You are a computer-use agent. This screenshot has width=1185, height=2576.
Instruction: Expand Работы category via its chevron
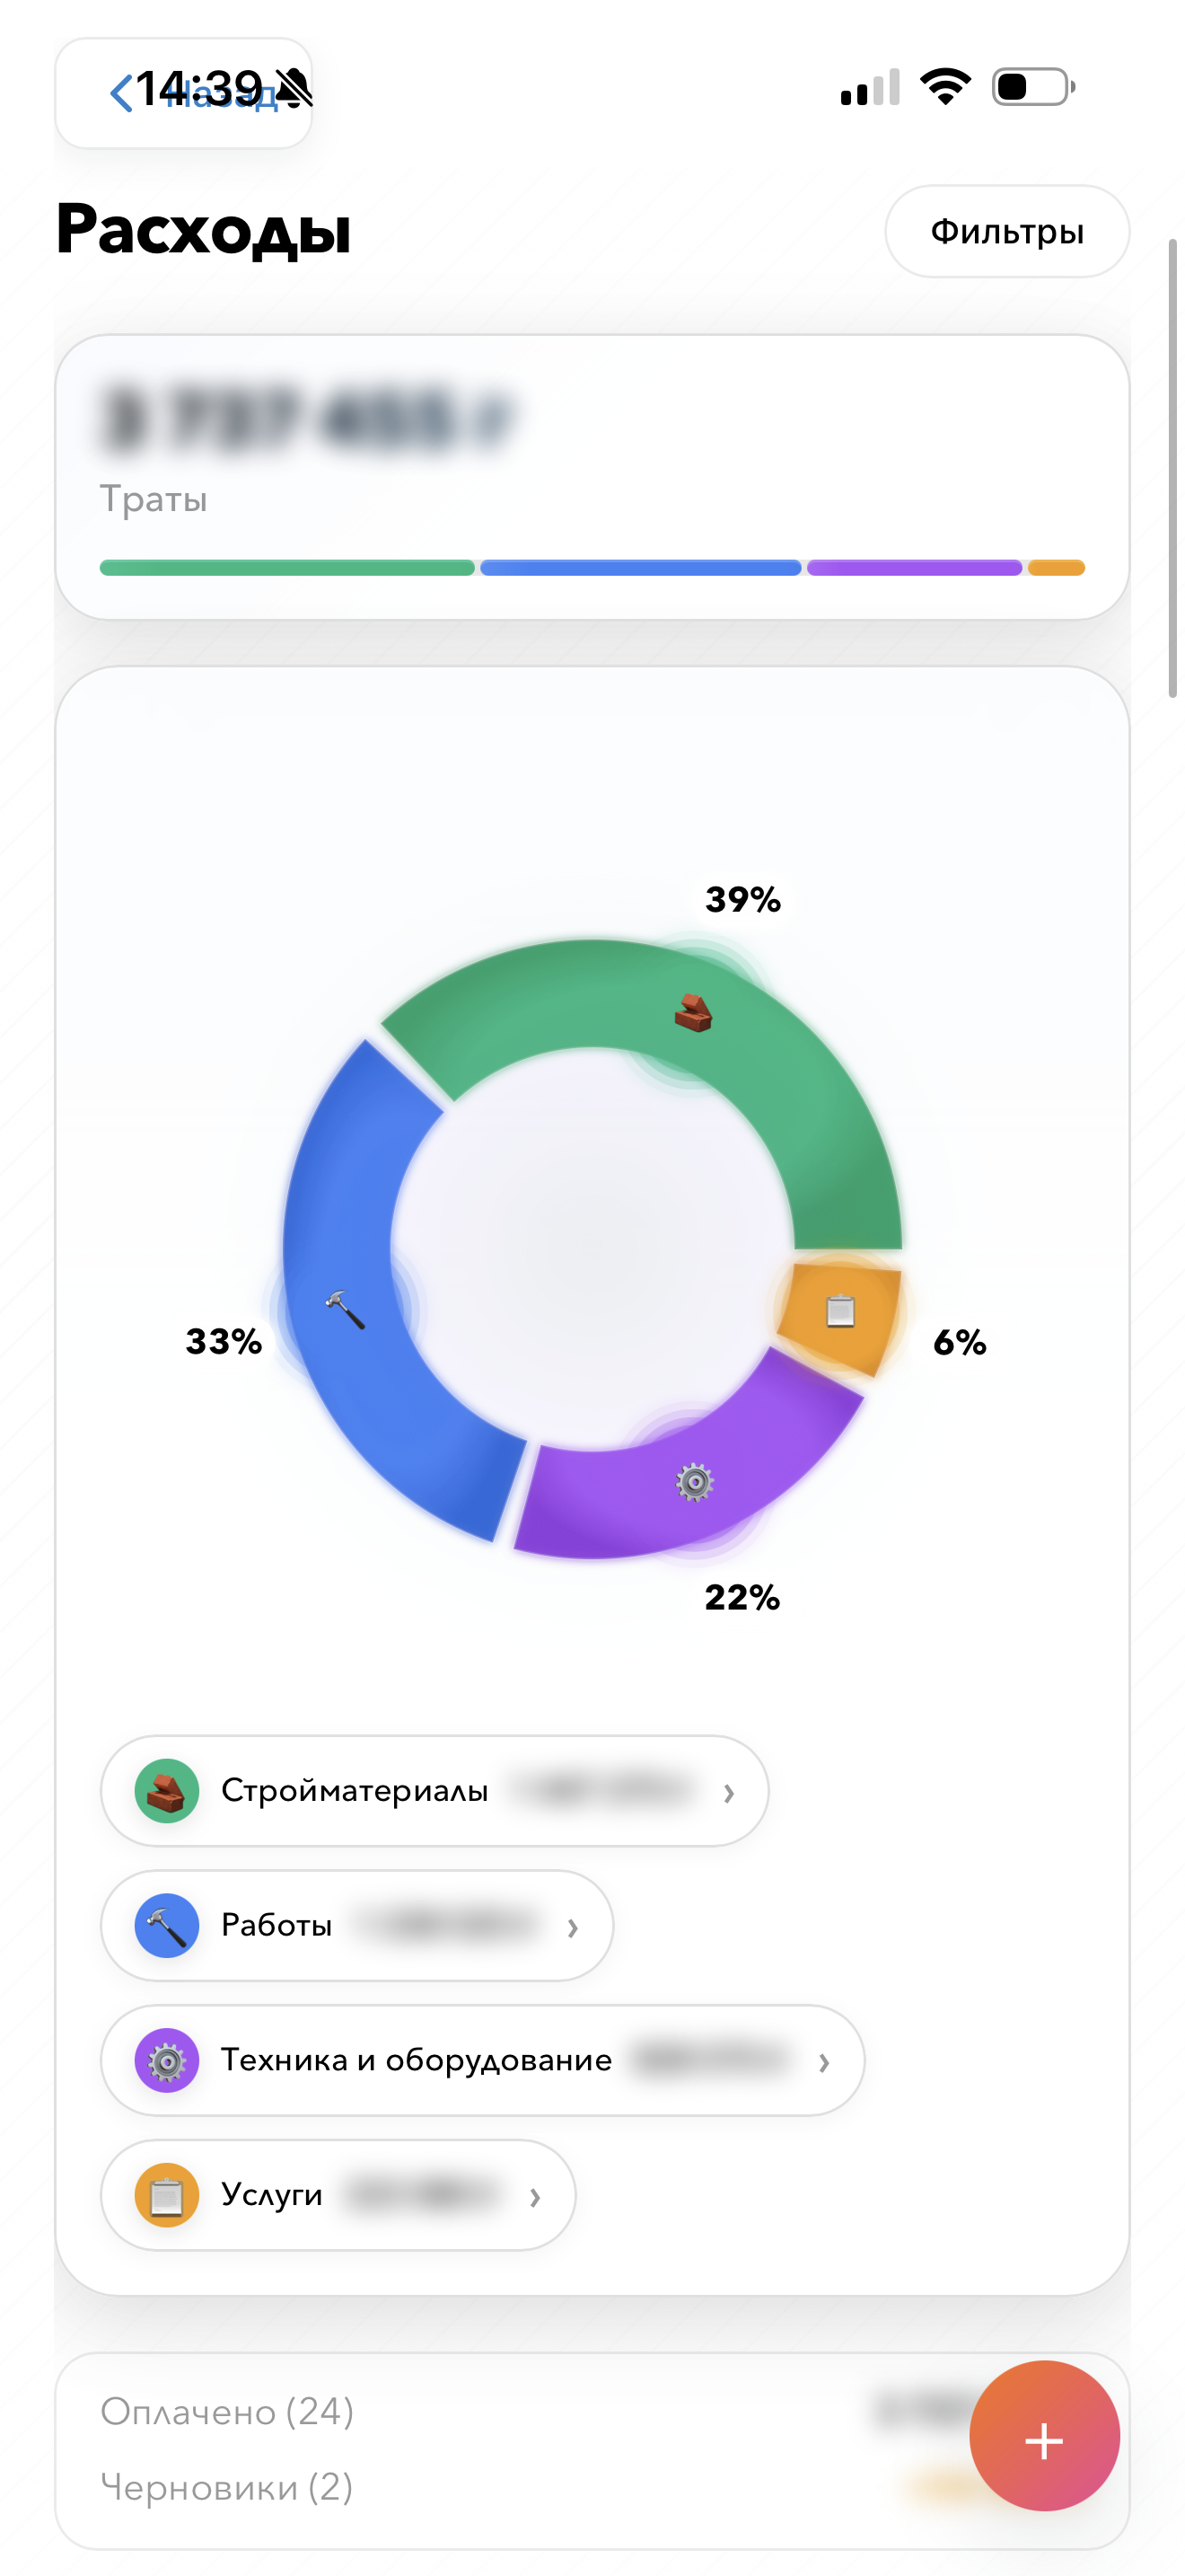pyautogui.click(x=573, y=1927)
